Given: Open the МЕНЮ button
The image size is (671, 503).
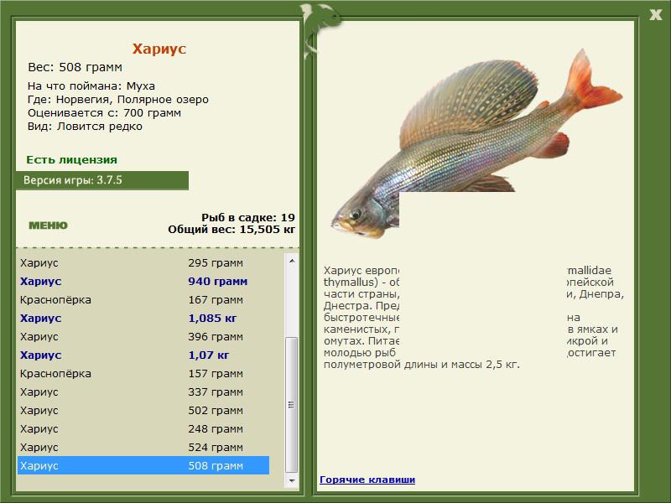Looking at the screenshot, I should 48,226.
